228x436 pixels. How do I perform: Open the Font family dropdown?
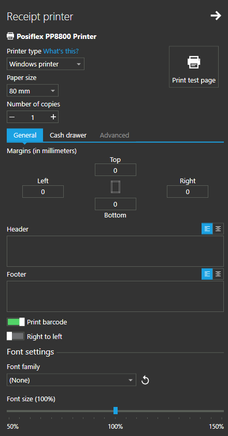72,380
